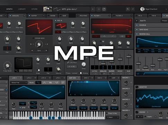Open the cross mod Sync selector
The height and width of the screenshot is (125, 168).
(39, 51)
